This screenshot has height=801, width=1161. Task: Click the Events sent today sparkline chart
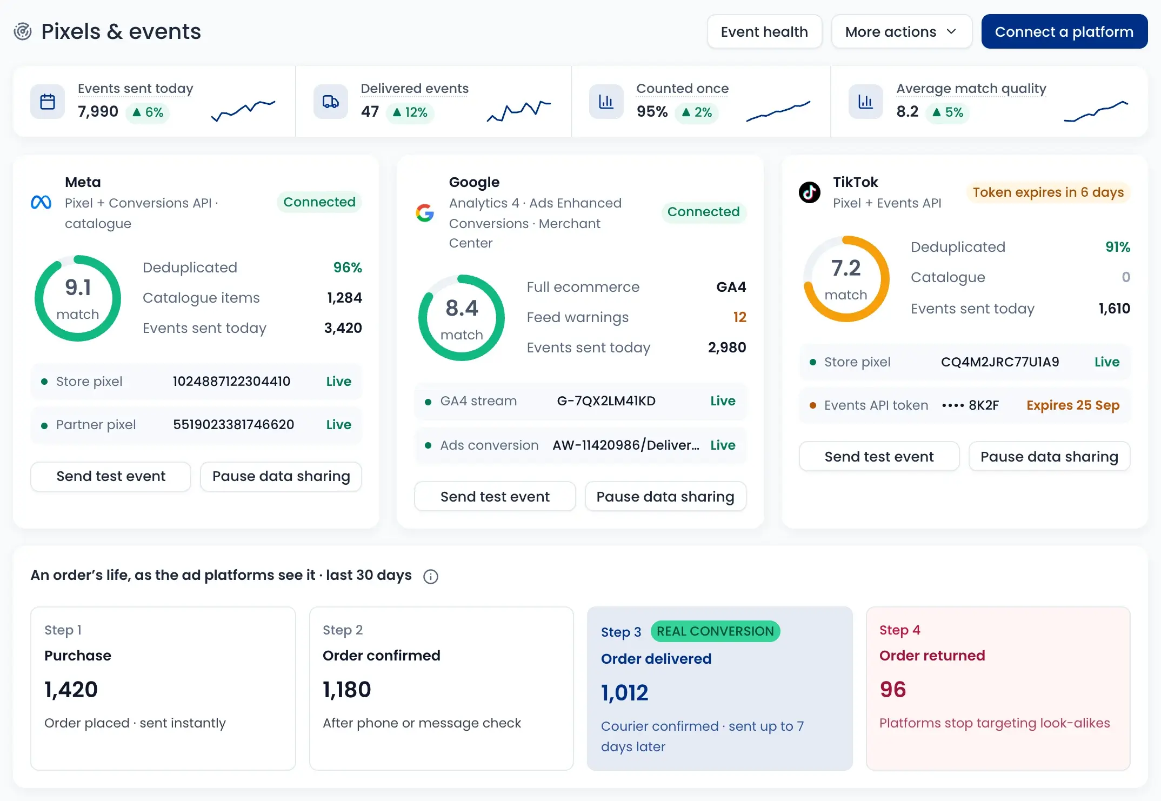click(243, 110)
